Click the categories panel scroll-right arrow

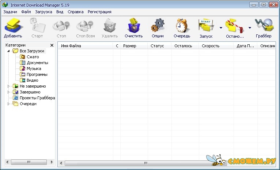[52, 162]
